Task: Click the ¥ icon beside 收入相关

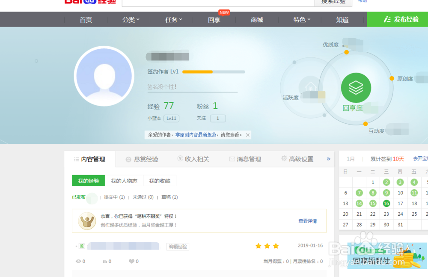Action: tap(180, 158)
